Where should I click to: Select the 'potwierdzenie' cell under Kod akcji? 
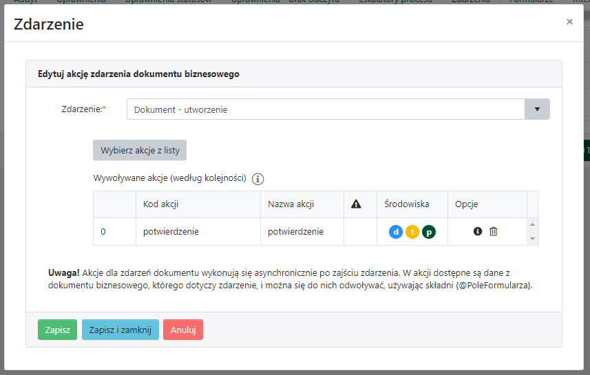(x=171, y=232)
